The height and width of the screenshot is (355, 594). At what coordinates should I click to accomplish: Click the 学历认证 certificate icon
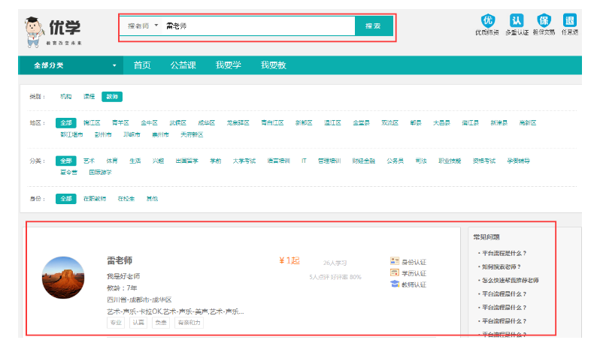(x=395, y=272)
